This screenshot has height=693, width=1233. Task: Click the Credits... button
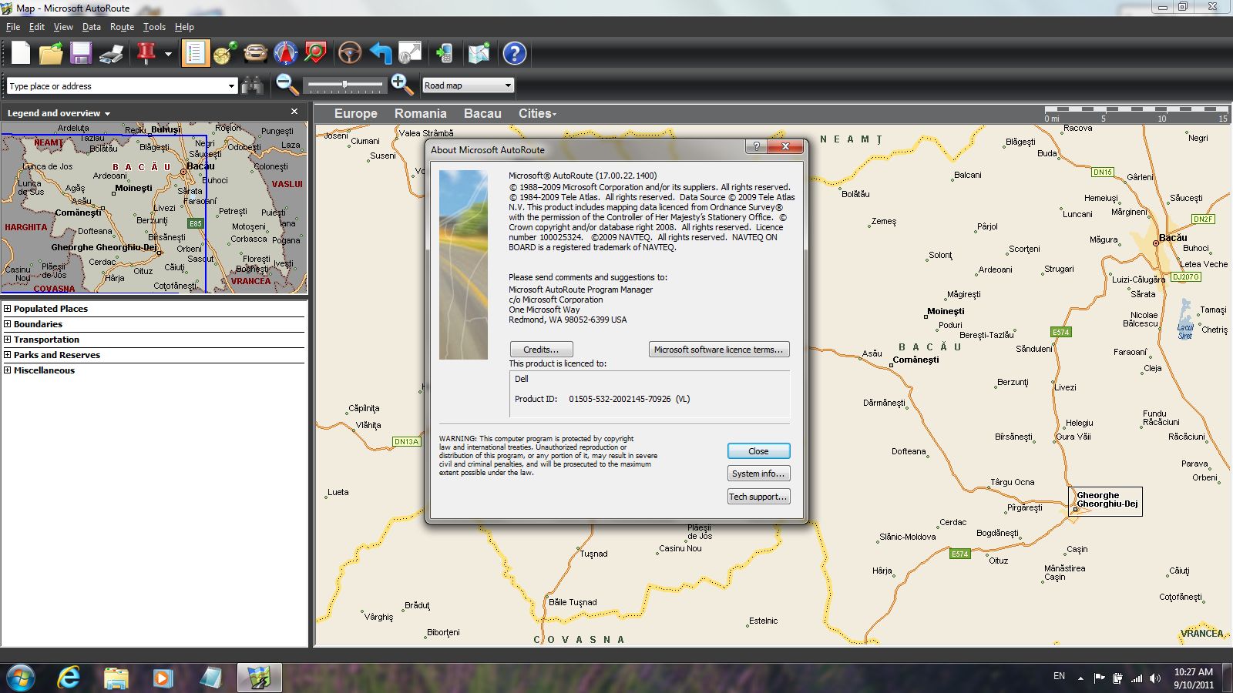click(x=541, y=350)
